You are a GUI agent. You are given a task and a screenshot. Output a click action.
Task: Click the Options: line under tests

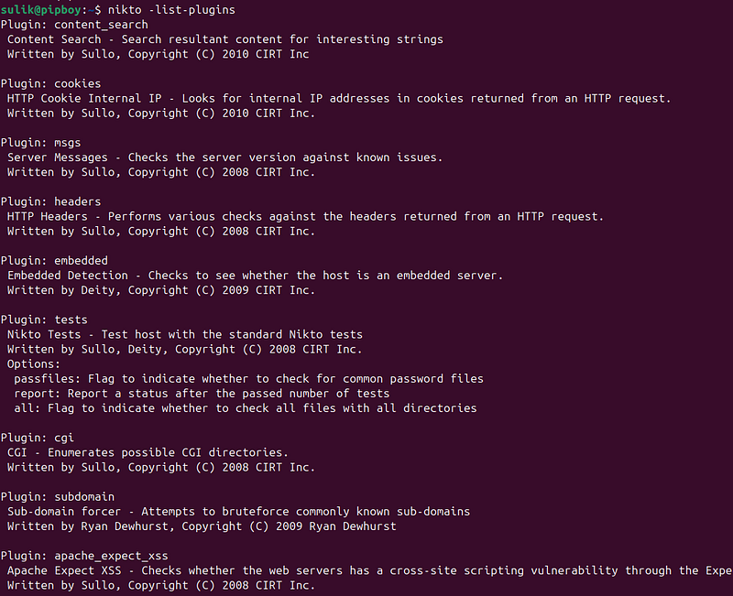pyautogui.click(x=34, y=363)
